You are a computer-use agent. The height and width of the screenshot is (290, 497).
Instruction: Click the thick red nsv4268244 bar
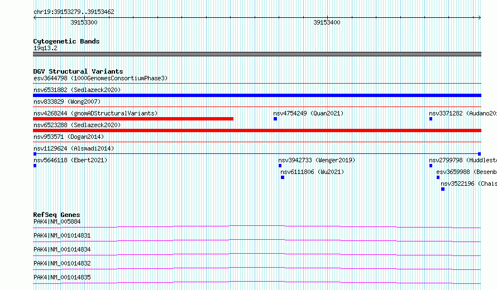click(133, 119)
